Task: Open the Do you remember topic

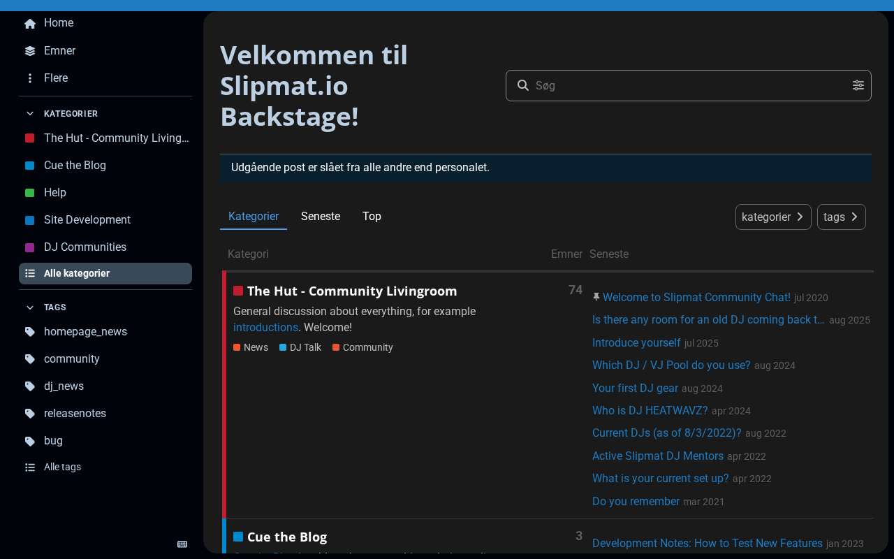Action: [636, 502]
